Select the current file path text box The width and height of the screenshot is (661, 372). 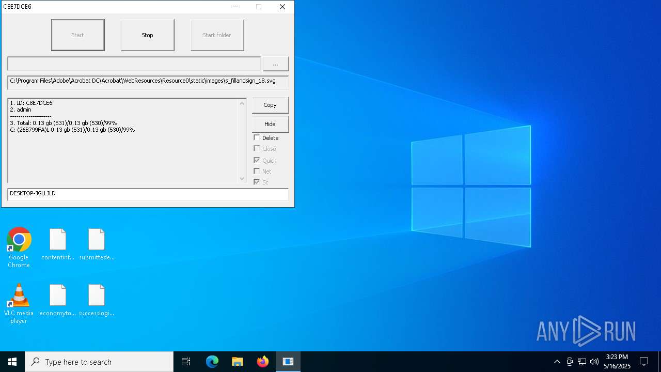pyautogui.click(x=148, y=83)
